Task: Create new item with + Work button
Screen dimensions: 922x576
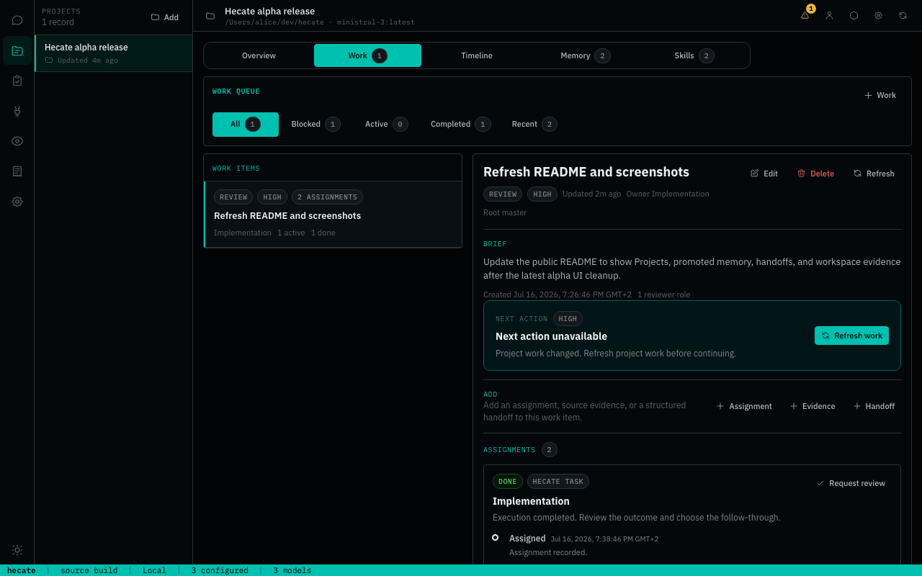Action: [x=880, y=95]
